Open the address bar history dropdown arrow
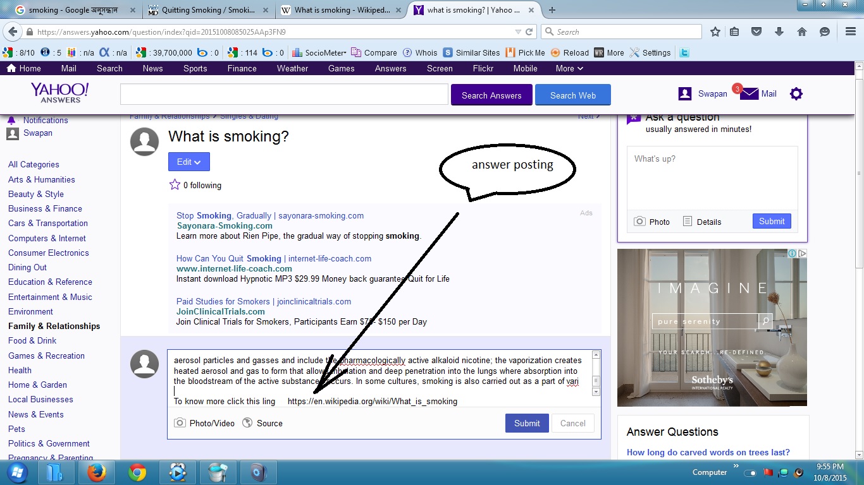 click(518, 32)
